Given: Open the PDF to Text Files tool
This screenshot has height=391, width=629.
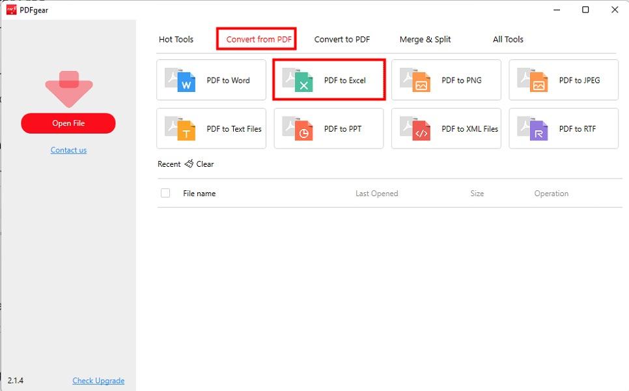Looking at the screenshot, I should tap(211, 128).
